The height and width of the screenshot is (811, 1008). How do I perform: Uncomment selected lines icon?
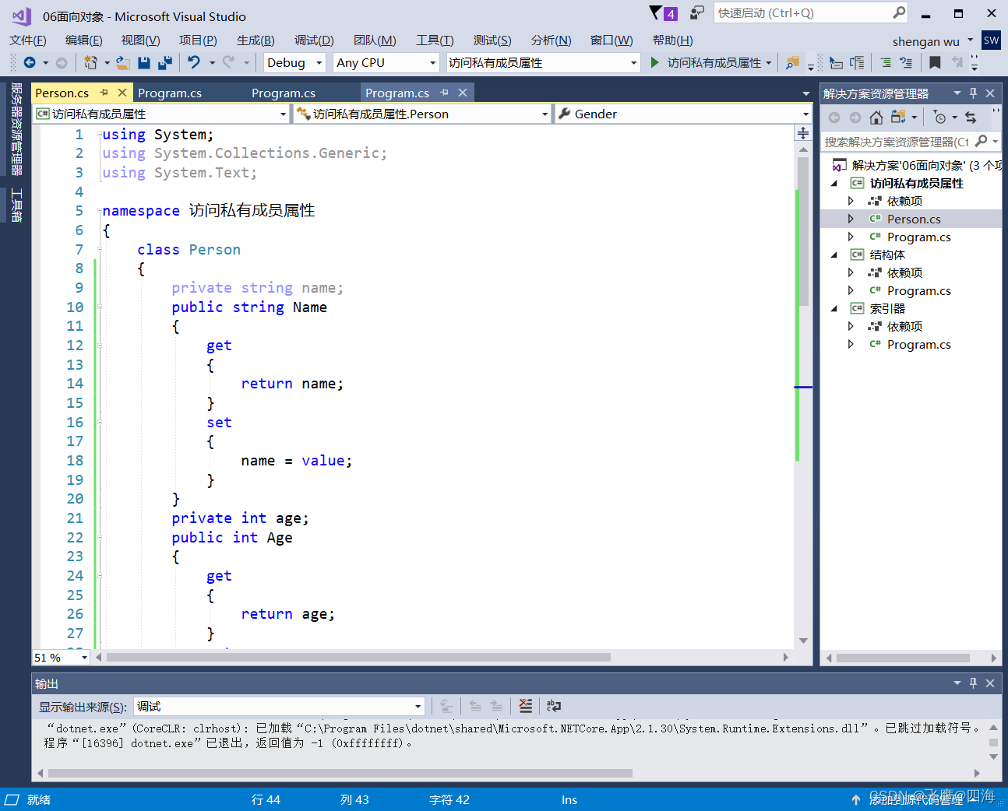click(x=906, y=63)
